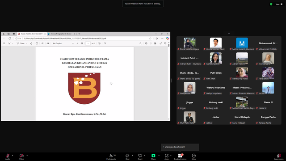Screen dimensions: 286x161
Task: Open video options arrow beside Video
Action: 27,156
